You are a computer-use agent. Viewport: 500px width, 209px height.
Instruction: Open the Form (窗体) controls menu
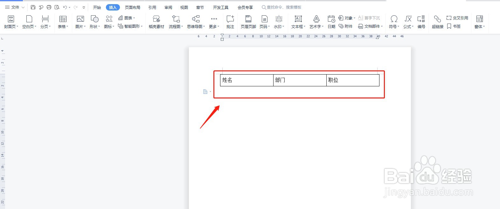coord(480,22)
